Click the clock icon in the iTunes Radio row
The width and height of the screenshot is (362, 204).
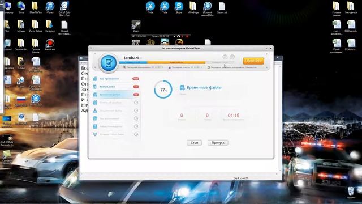[136, 134]
